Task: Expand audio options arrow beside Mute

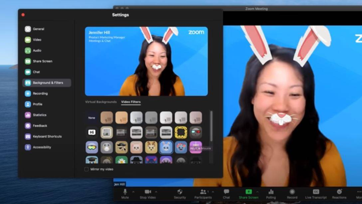Action: tap(133, 192)
